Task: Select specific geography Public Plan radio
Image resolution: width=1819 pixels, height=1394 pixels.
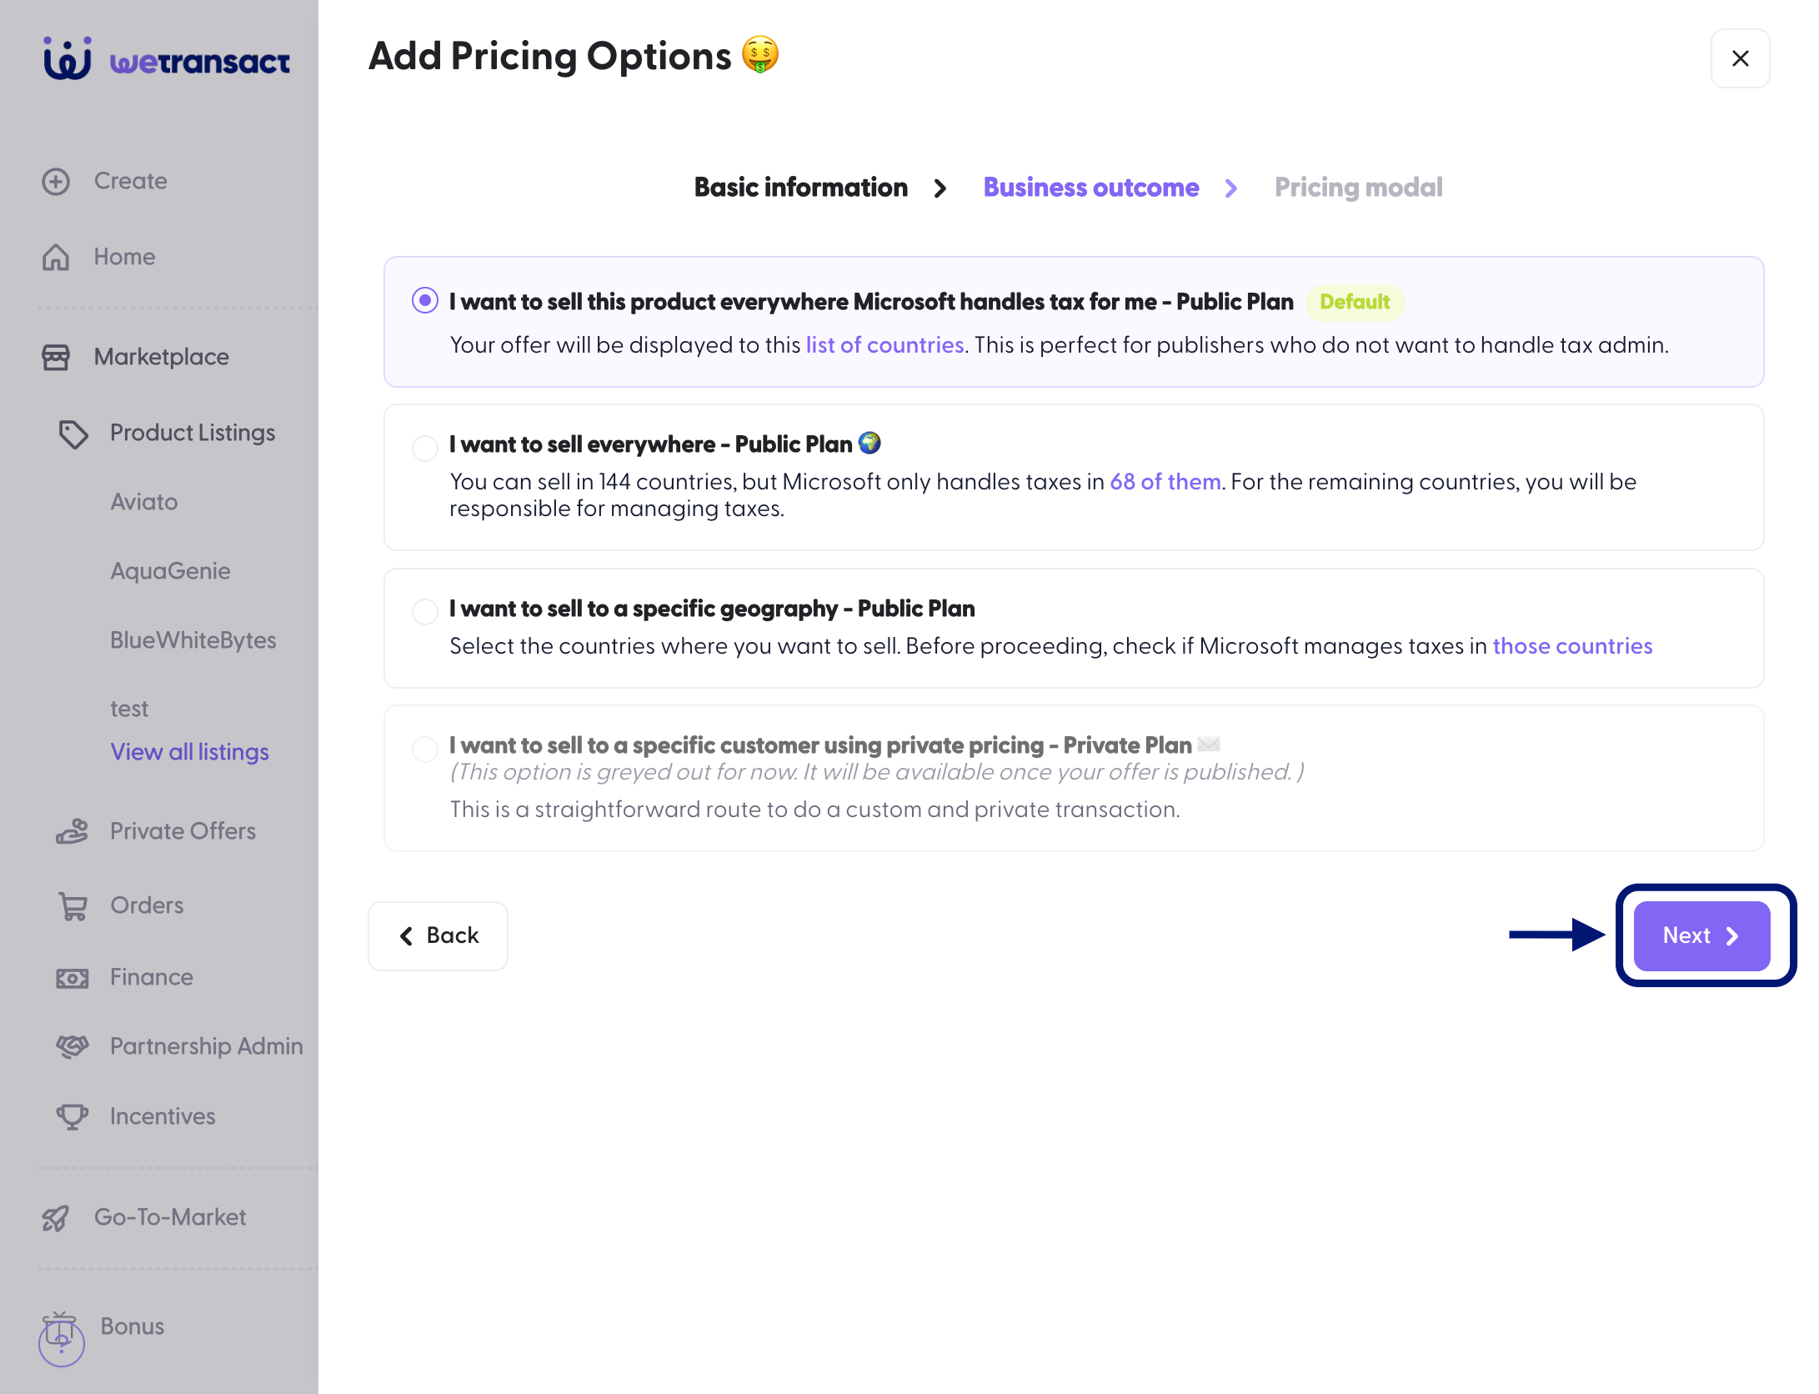Action: point(425,611)
